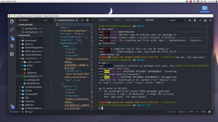
Task: Expand the node_modules folder
Action: pos(34,62)
